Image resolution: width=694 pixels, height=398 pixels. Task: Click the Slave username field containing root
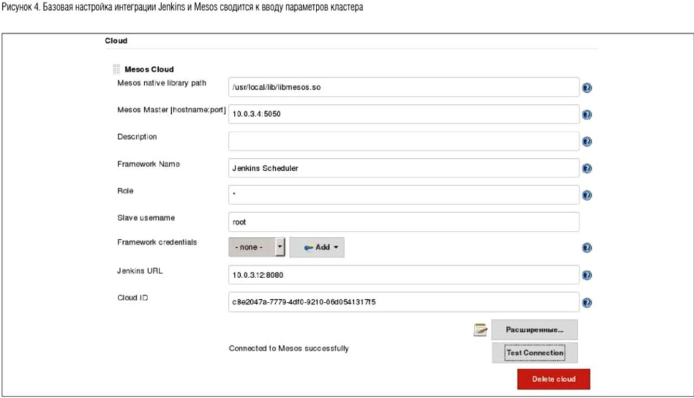pos(404,222)
